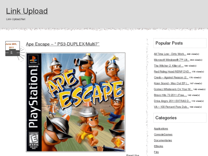Viewport: 208px width, 156px height.
Task: Open Koan Sound - Max Out EP post
Action: pyautogui.click(x=171, y=83)
